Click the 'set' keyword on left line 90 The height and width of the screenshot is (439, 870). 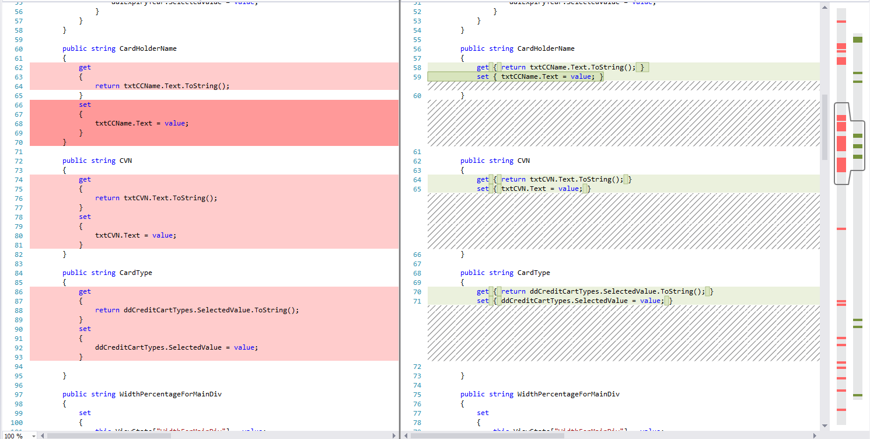click(x=85, y=329)
